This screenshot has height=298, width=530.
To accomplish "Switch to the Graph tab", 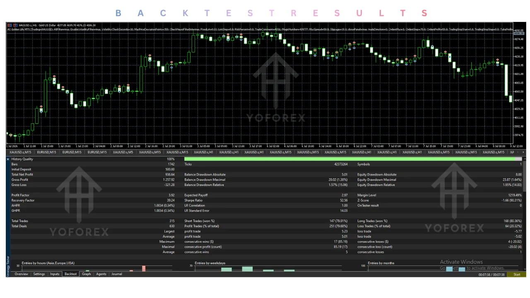I will click(x=86, y=274).
